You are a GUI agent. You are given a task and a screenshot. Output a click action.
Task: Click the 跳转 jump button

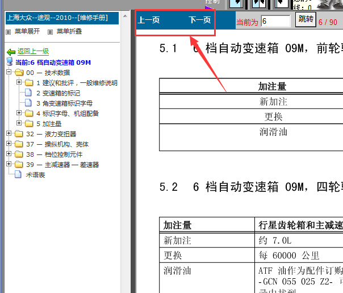point(306,19)
